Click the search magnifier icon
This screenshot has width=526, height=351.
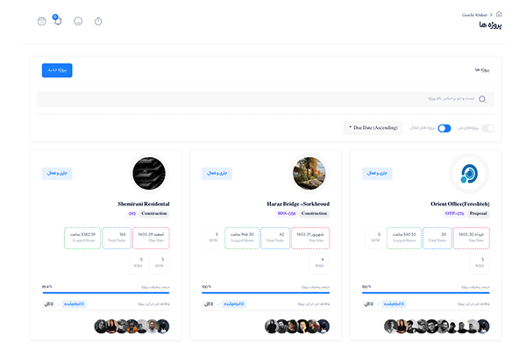(482, 99)
